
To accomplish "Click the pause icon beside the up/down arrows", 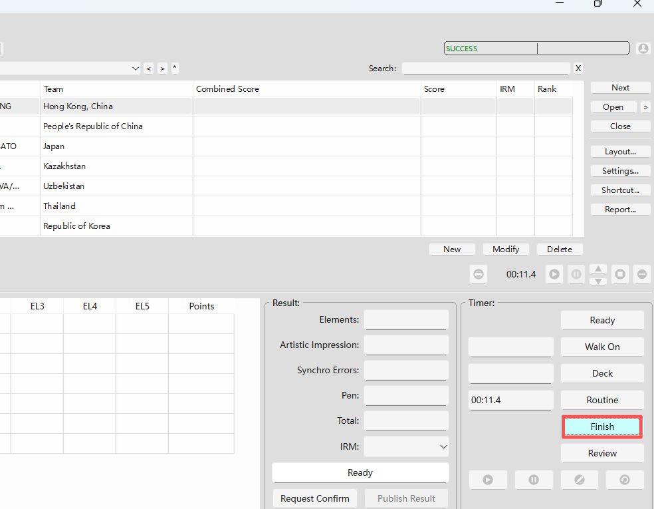I will 576,274.
